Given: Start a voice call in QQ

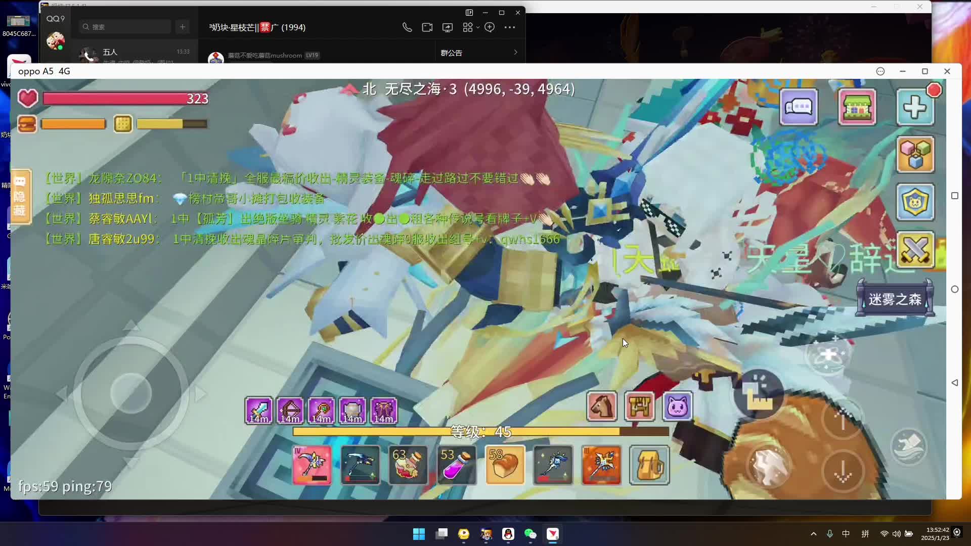Looking at the screenshot, I should [407, 27].
